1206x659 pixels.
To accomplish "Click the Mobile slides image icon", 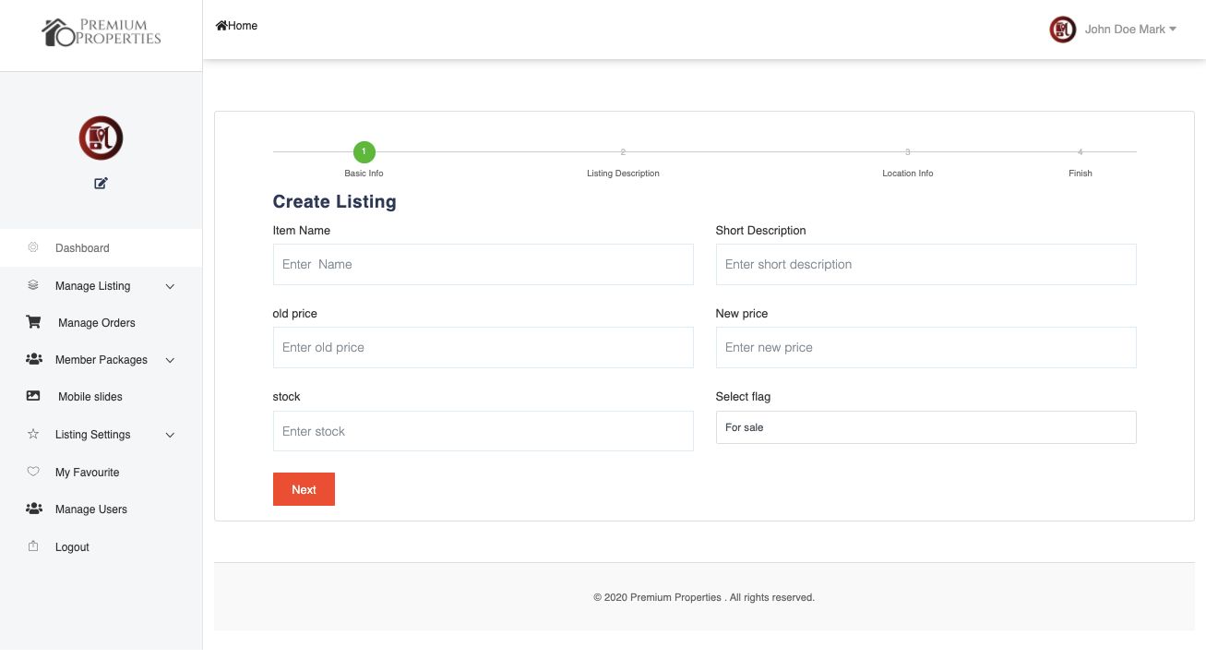I will pos(33,396).
